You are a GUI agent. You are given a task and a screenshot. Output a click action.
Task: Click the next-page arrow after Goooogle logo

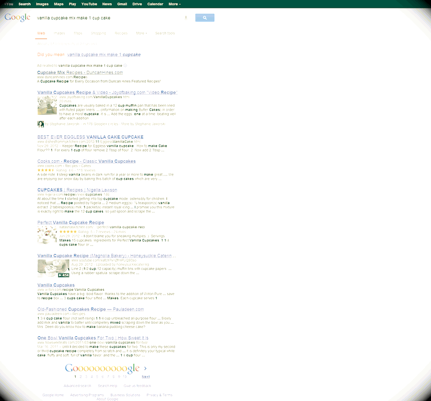[x=145, y=368]
